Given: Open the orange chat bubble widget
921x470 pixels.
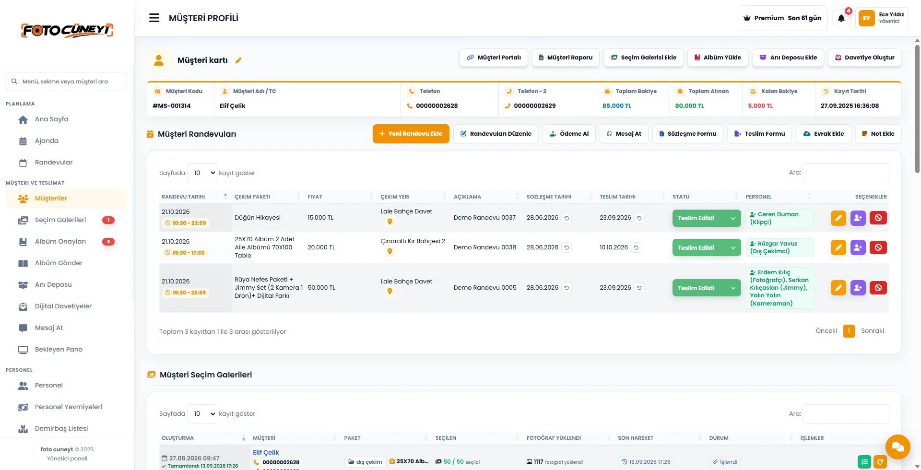Looking at the screenshot, I should [x=897, y=447].
